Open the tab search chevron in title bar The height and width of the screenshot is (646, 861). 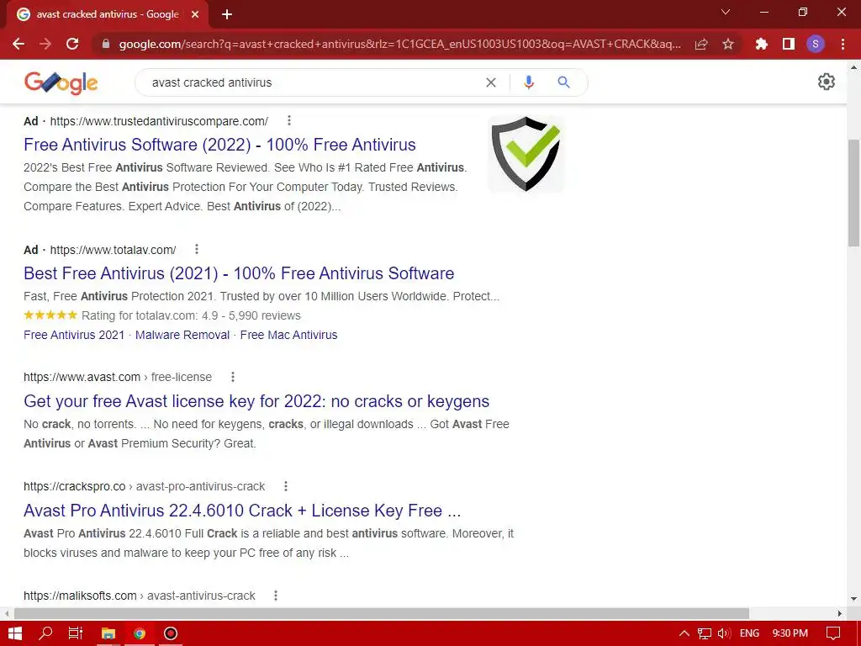click(x=726, y=12)
